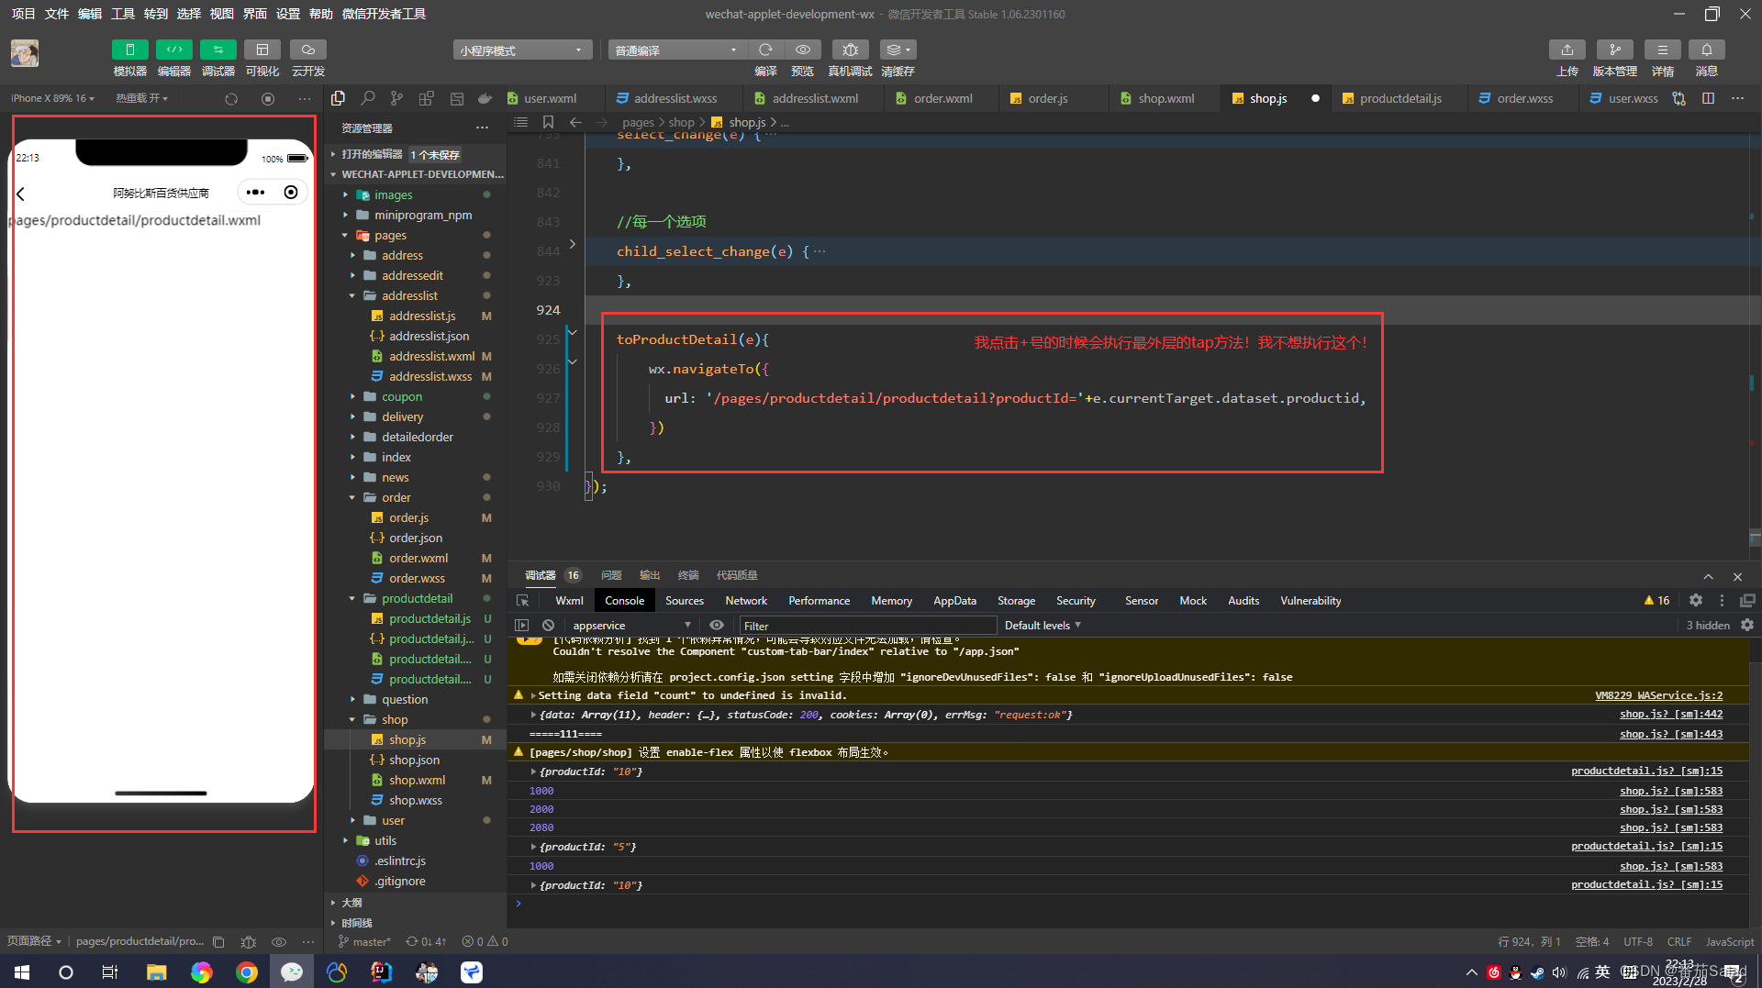
Task: Click the 3 hidden messages label
Action: point(1707,625)
